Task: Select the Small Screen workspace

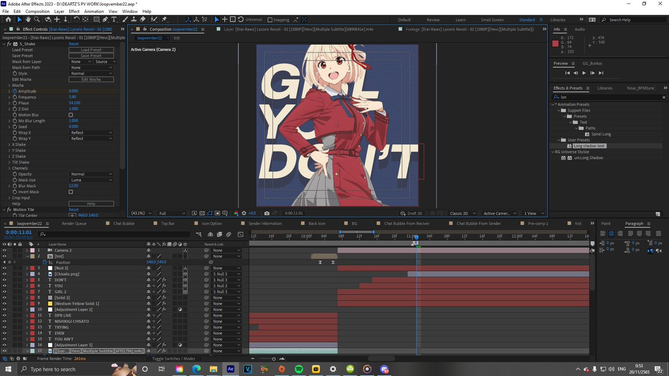Action: coord(492,19)
